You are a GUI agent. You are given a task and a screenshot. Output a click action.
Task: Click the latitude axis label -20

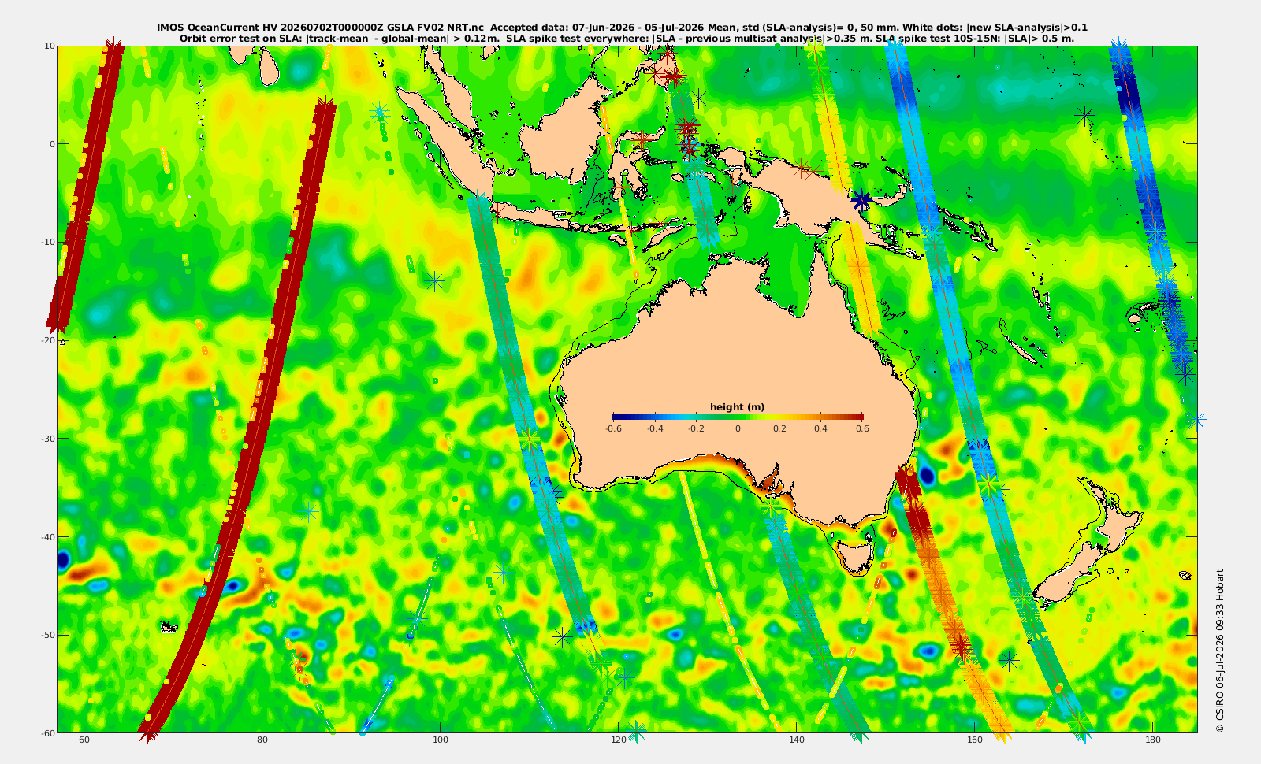point(47,340)
